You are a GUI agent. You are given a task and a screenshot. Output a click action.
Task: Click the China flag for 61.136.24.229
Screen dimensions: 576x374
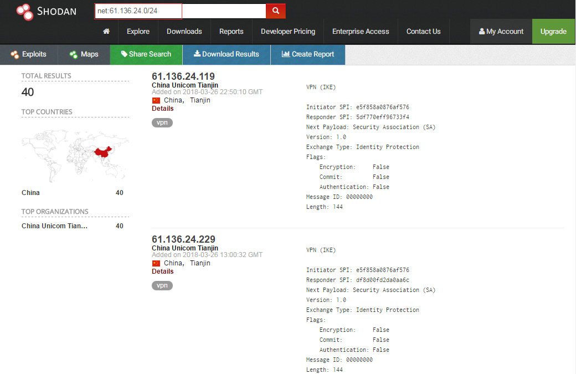(156, 263)
